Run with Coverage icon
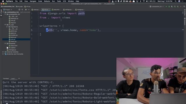This screenshot has width=186, height=104. (172, 6)
